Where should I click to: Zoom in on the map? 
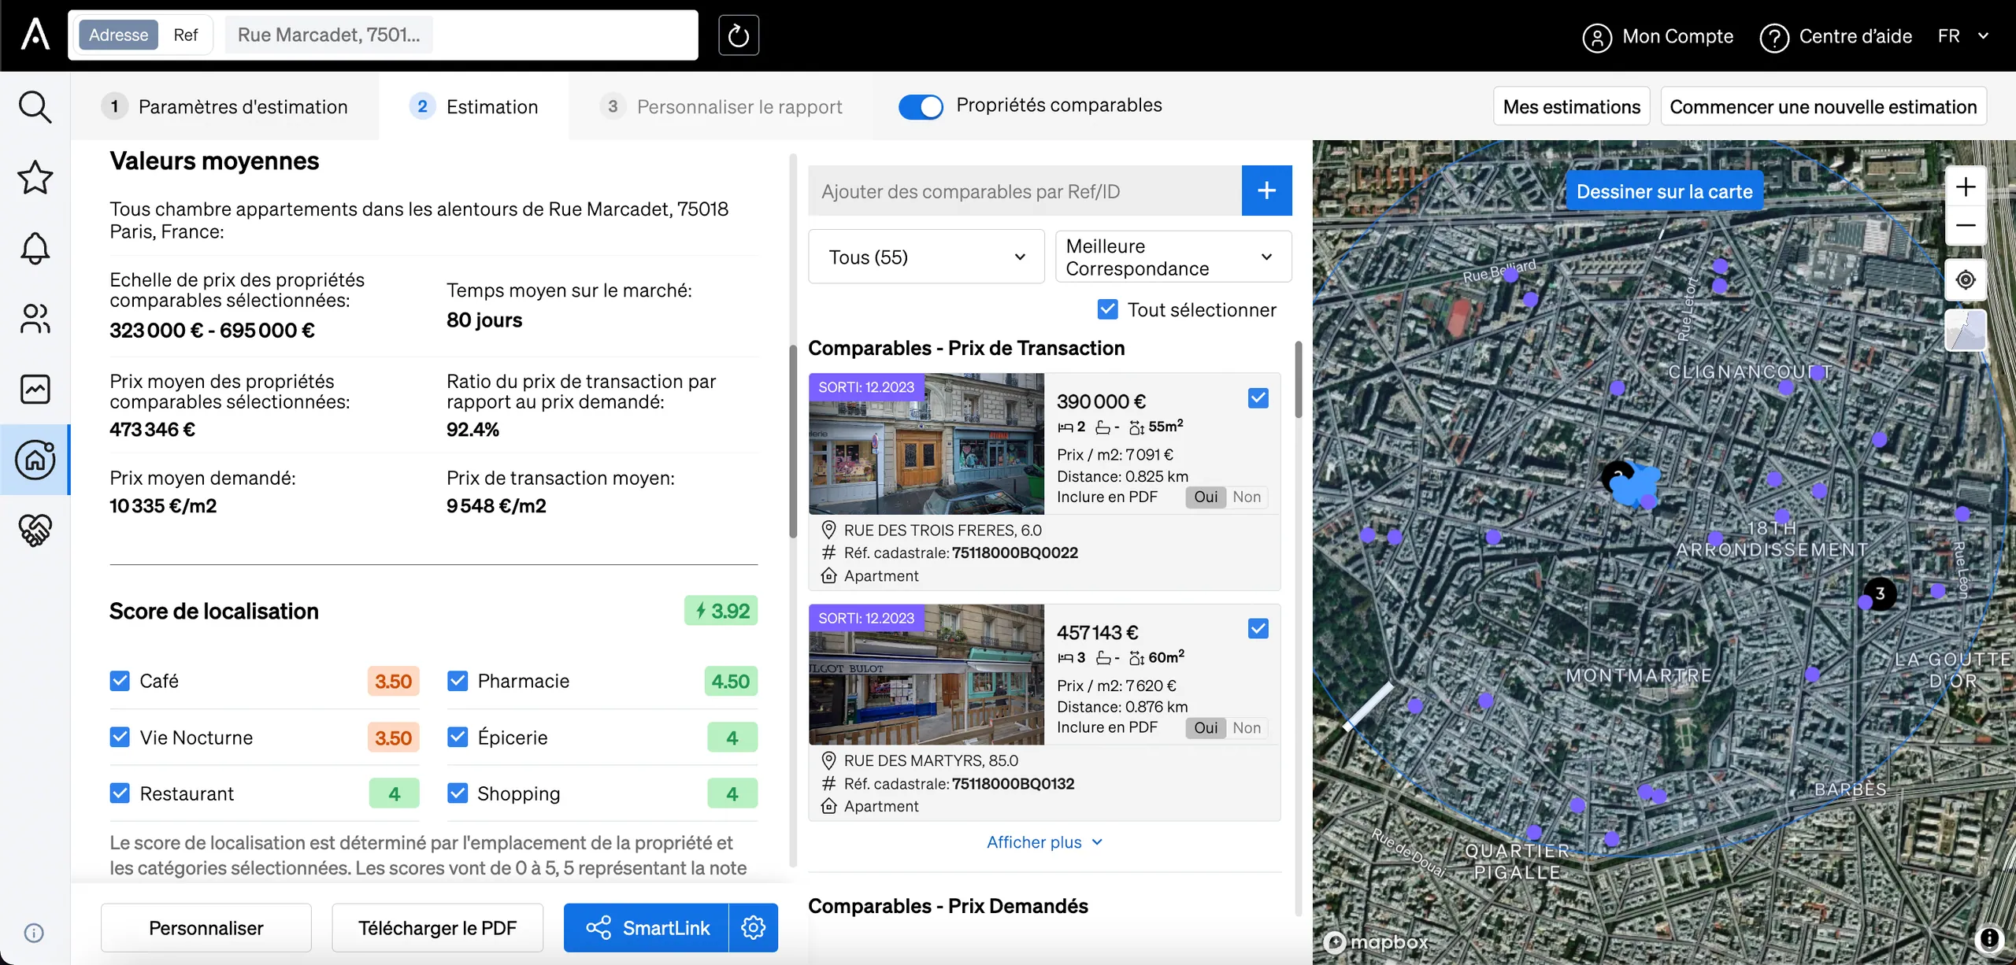1966,187
